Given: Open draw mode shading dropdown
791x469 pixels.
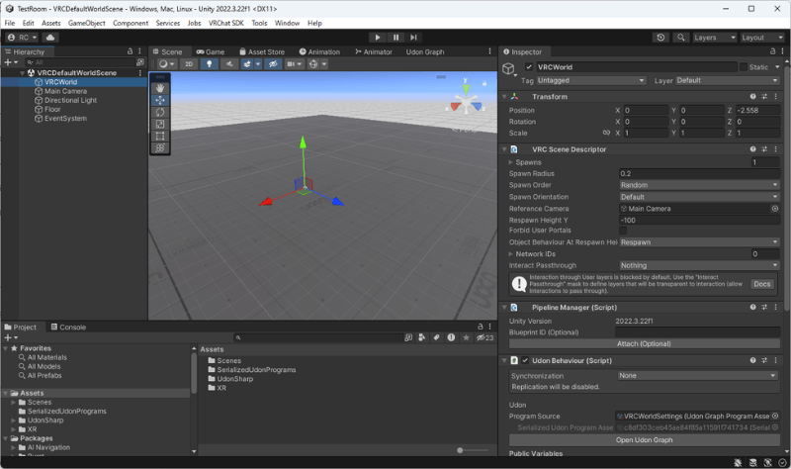Looking at the screenshot, I should [166, 64].
